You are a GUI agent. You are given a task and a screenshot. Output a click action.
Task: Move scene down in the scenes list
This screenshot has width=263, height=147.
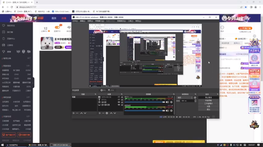85,113
